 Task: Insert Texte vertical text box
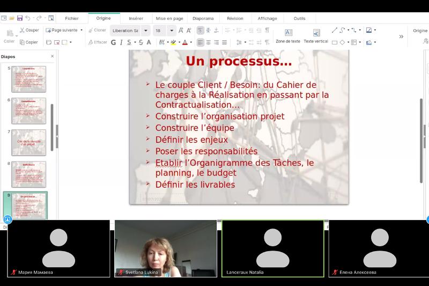pos(316,35)
